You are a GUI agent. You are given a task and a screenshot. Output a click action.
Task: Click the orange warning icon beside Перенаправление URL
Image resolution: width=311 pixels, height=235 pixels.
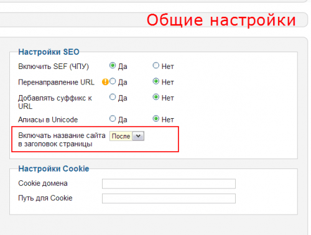coord(105,82)
